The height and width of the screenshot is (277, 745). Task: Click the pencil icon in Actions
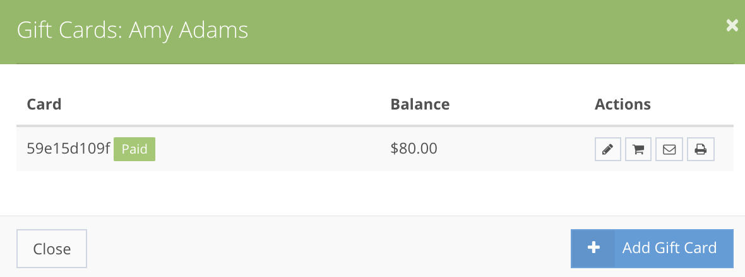click(x=608, y=149)
